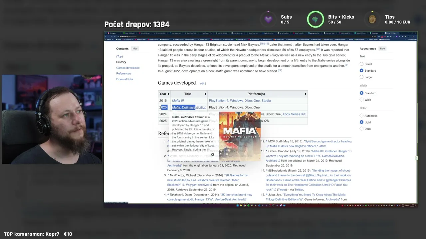426x239 pixels.
Task: Click the 2016 year cell
Action: (163, 101)
